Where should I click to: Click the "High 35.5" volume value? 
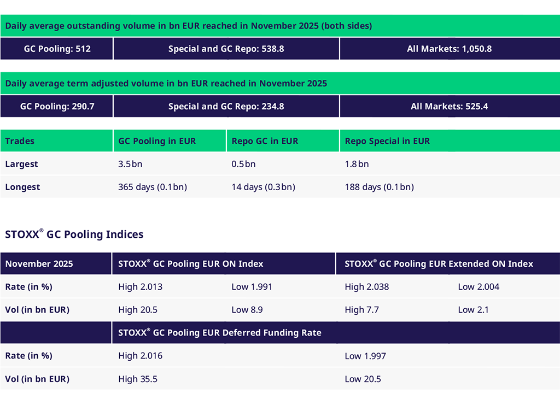[x=138, y=379]
